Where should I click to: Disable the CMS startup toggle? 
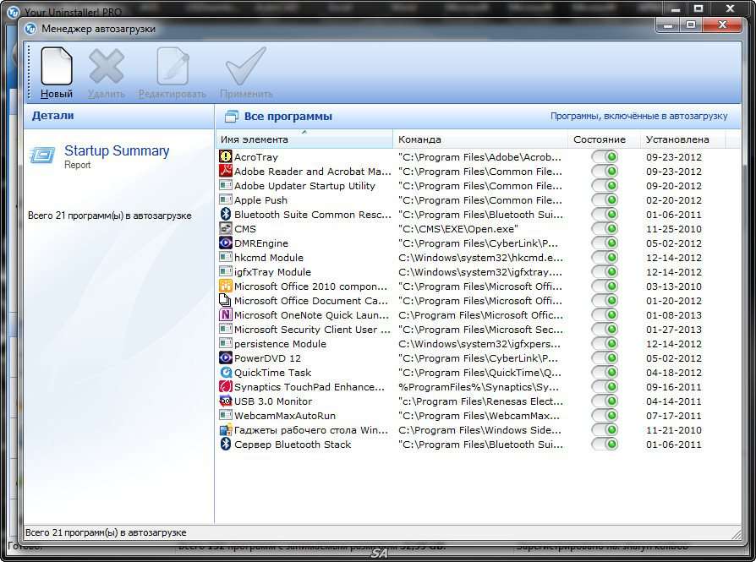coord(605,229)
